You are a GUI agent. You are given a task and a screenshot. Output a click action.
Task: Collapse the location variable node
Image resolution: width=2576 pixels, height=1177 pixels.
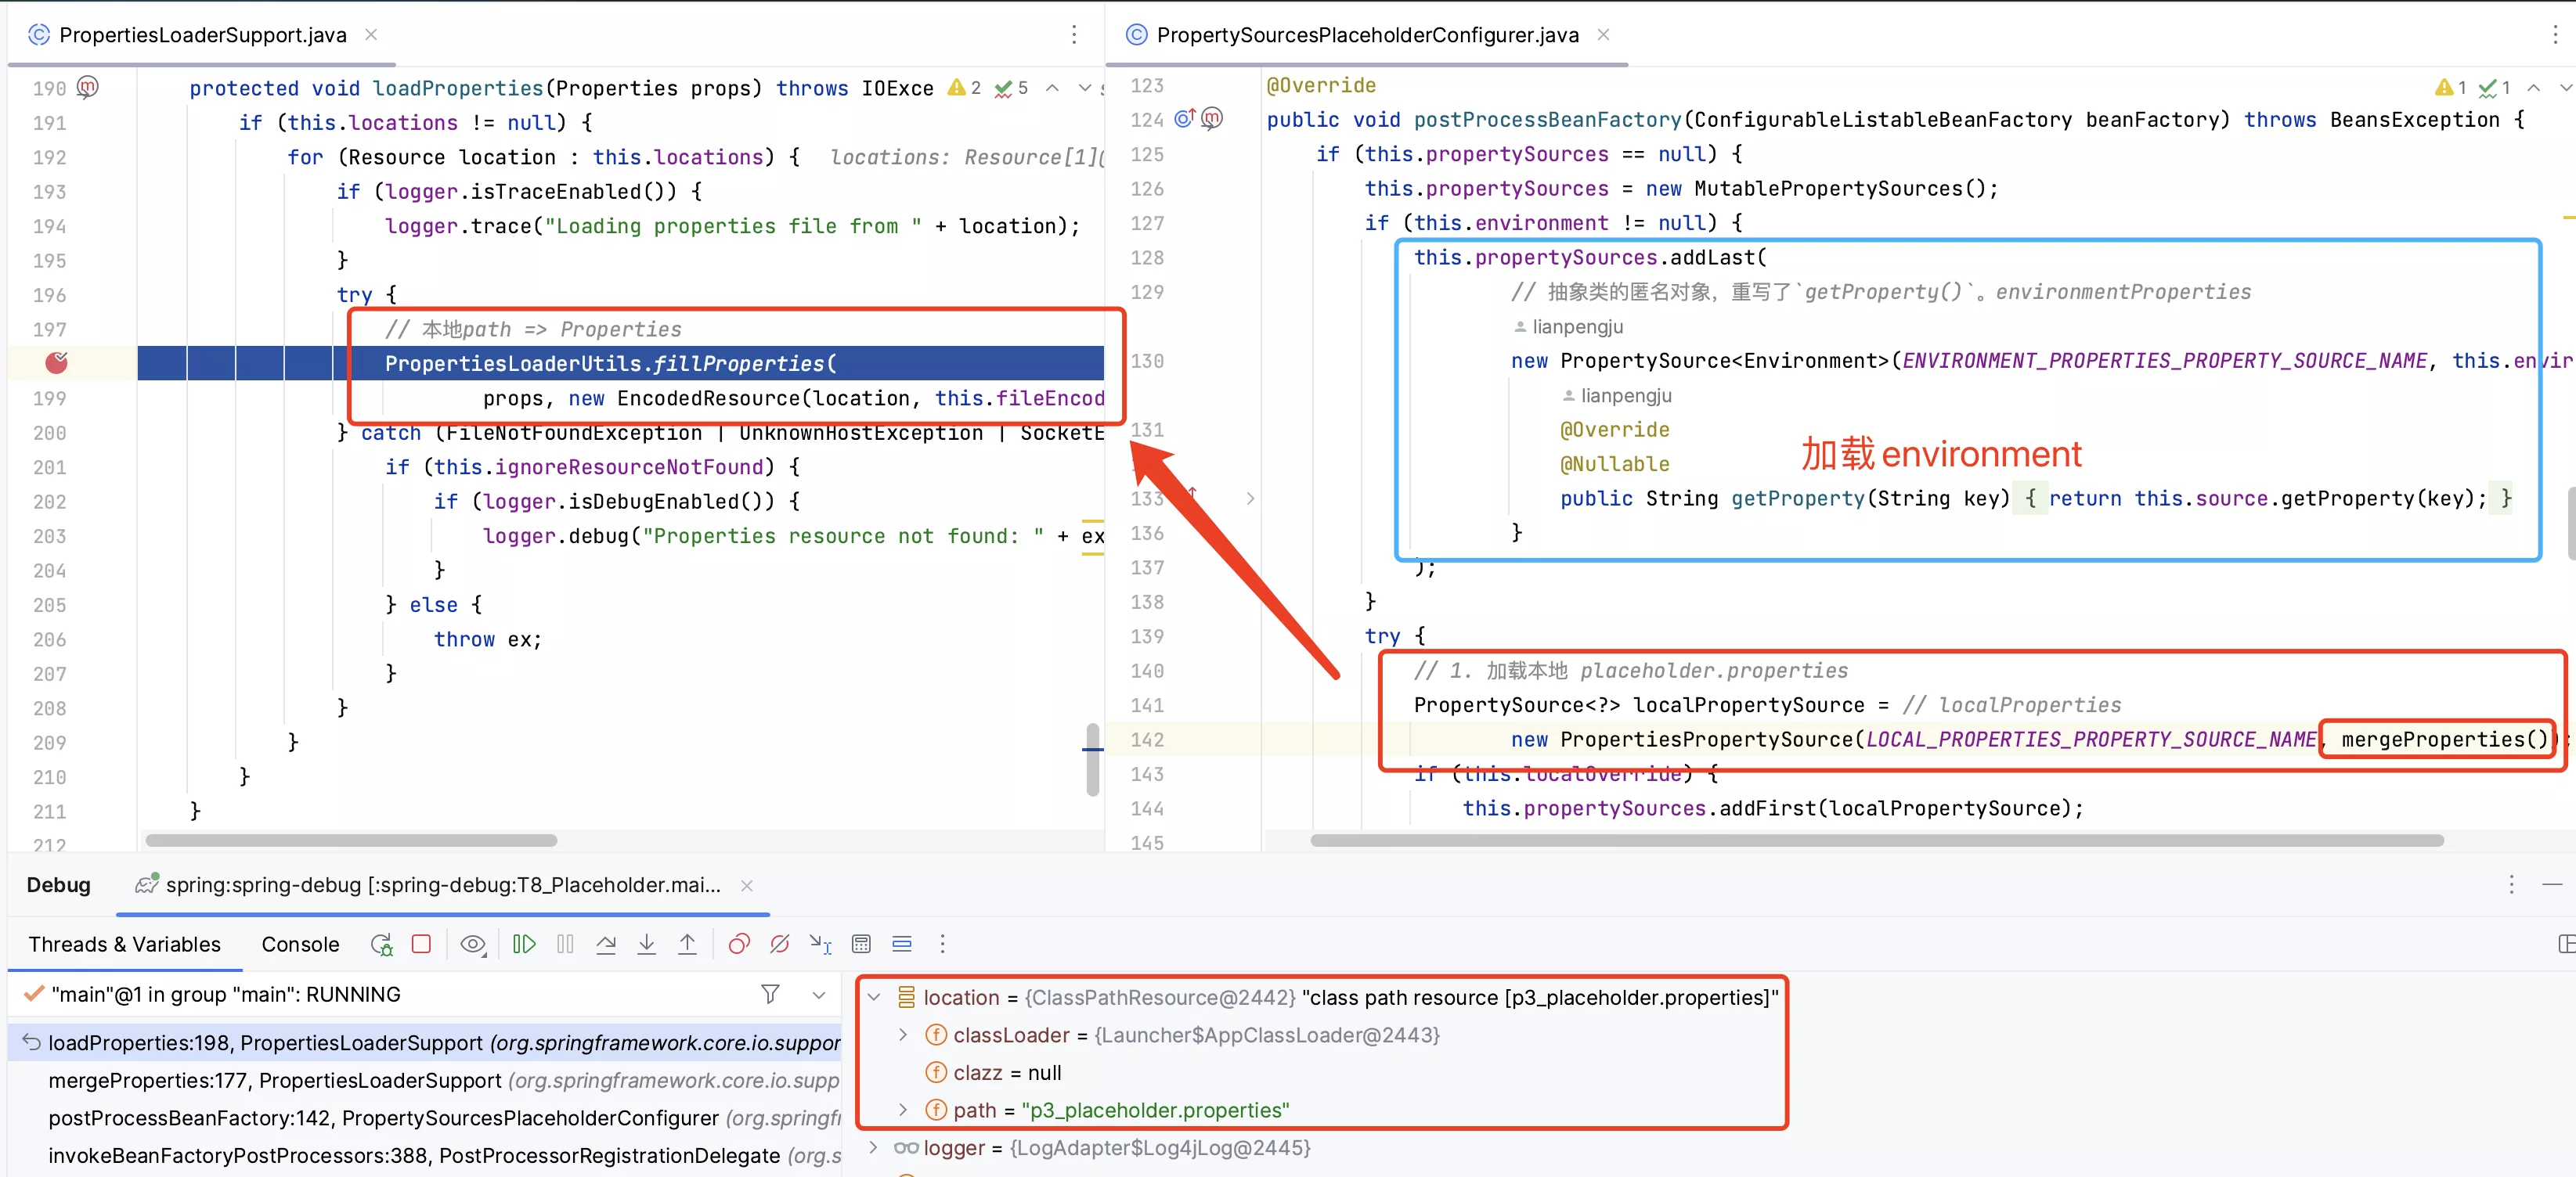click(x=874, y=997)
